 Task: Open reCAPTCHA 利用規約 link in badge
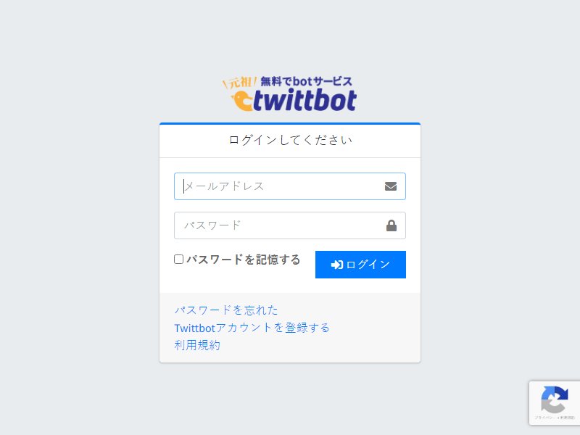pos(568,418)
